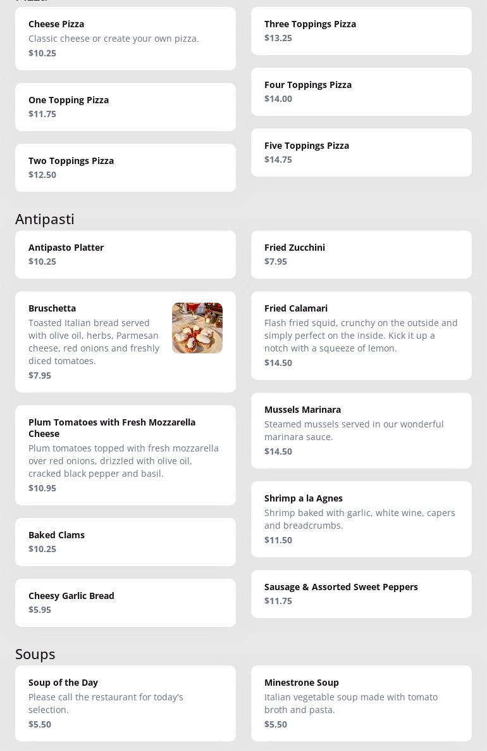This screenshot has width=487, height=751.
Task: Open Sausage & Assorted Sweet Peppers
Action: click(x=361, y=594)
